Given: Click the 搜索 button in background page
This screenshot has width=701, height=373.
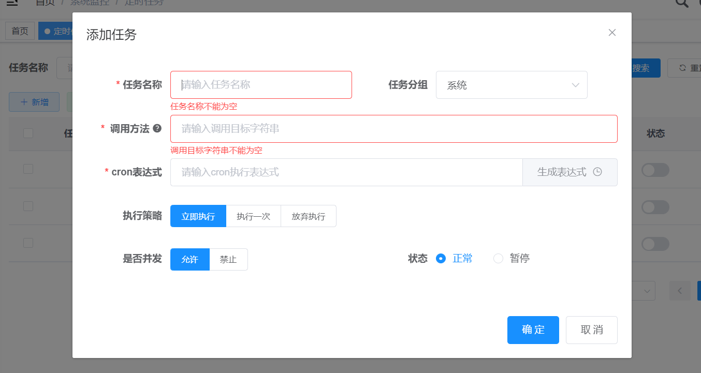Looking at the screenshot, I should point(645,68).
